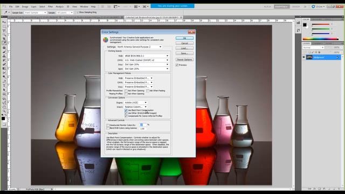
Task: Open the Settings preset dropdown
Action: (x=139, y=47)
